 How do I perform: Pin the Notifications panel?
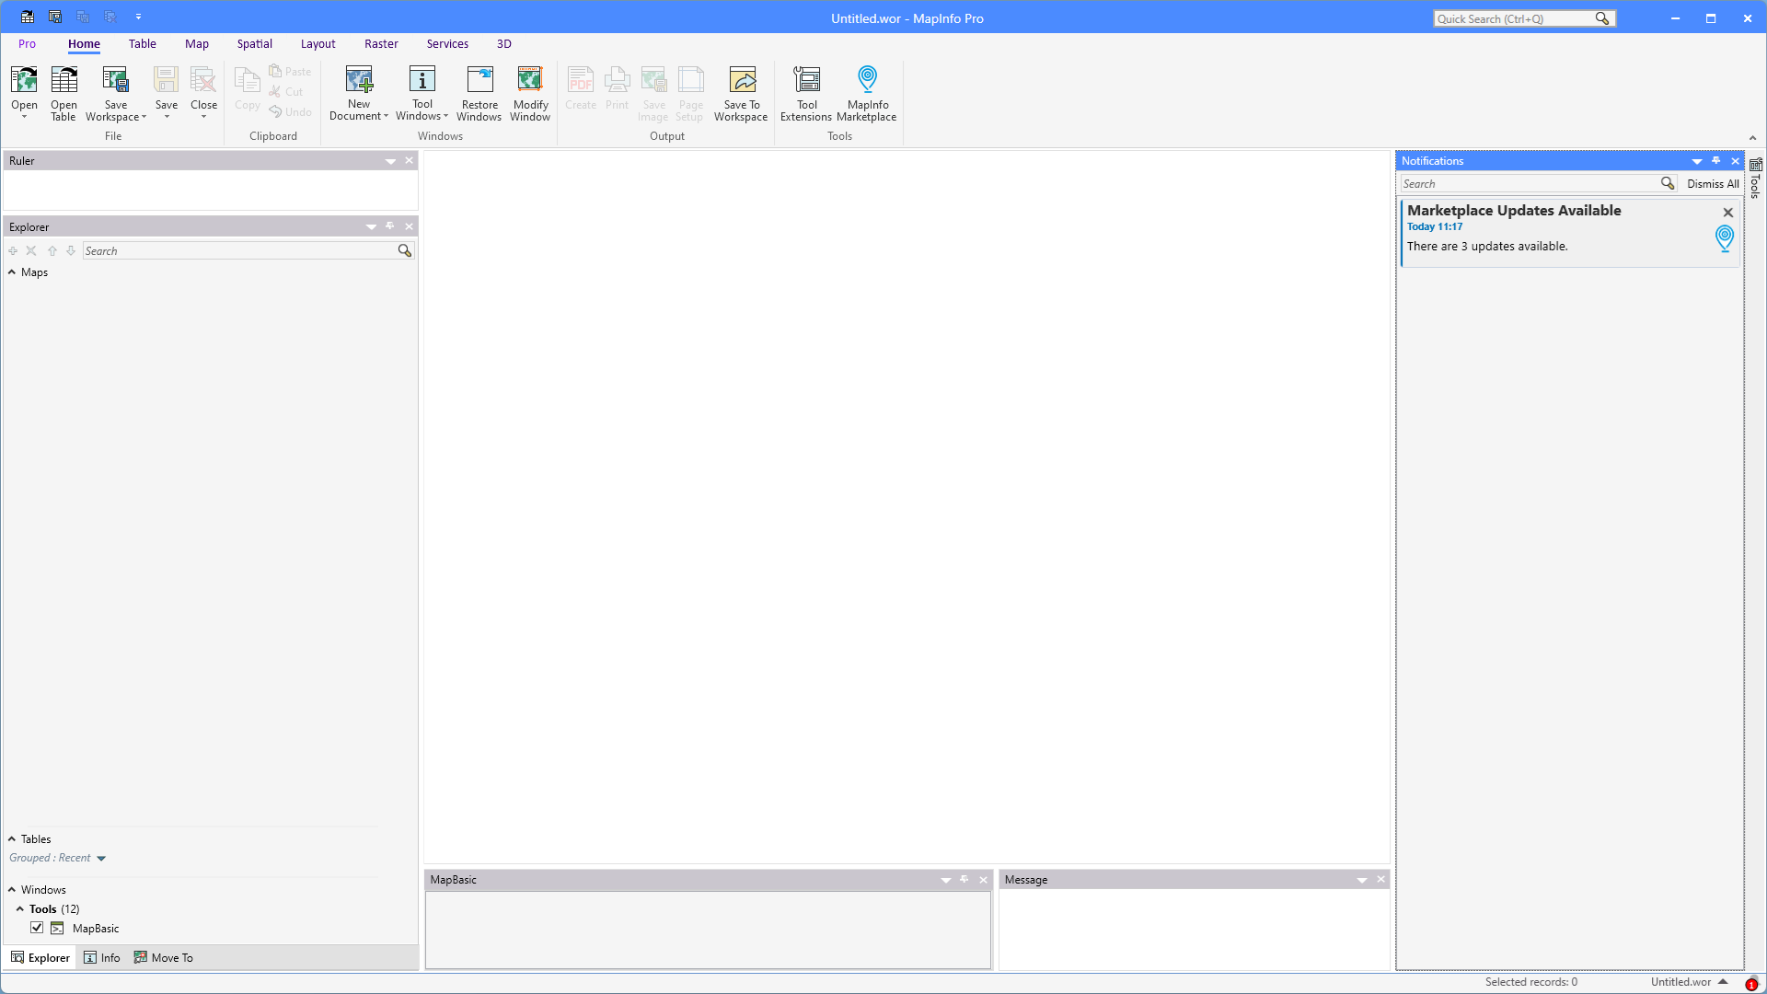point(1716,161)
